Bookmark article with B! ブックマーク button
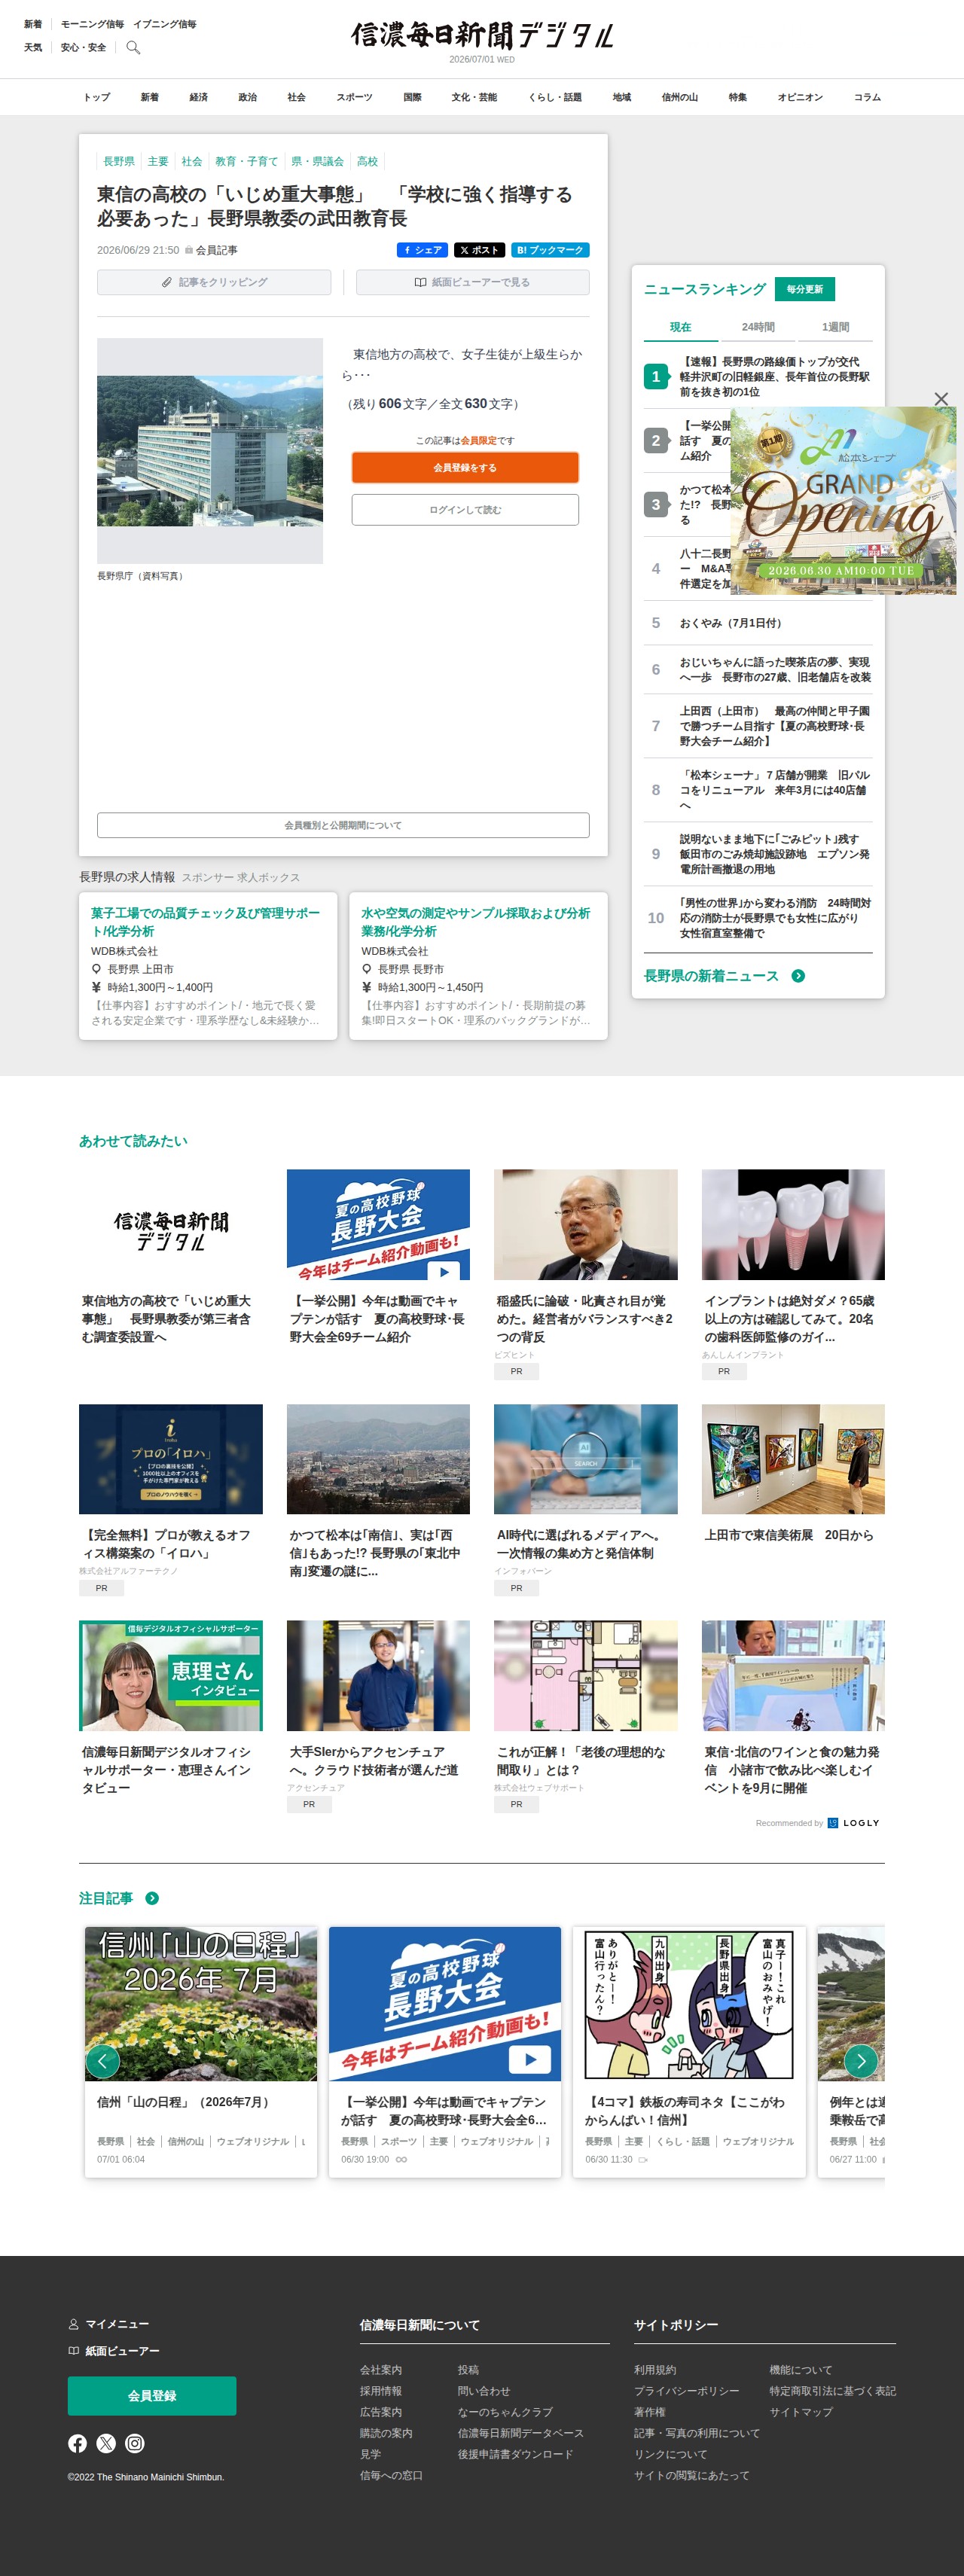This screenshot has width=964, height=2576. tap(550, 250)
